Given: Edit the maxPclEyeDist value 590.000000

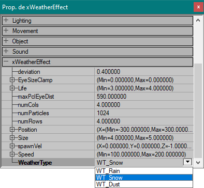Looking at the screenshot, I should [x=144, y=97].
